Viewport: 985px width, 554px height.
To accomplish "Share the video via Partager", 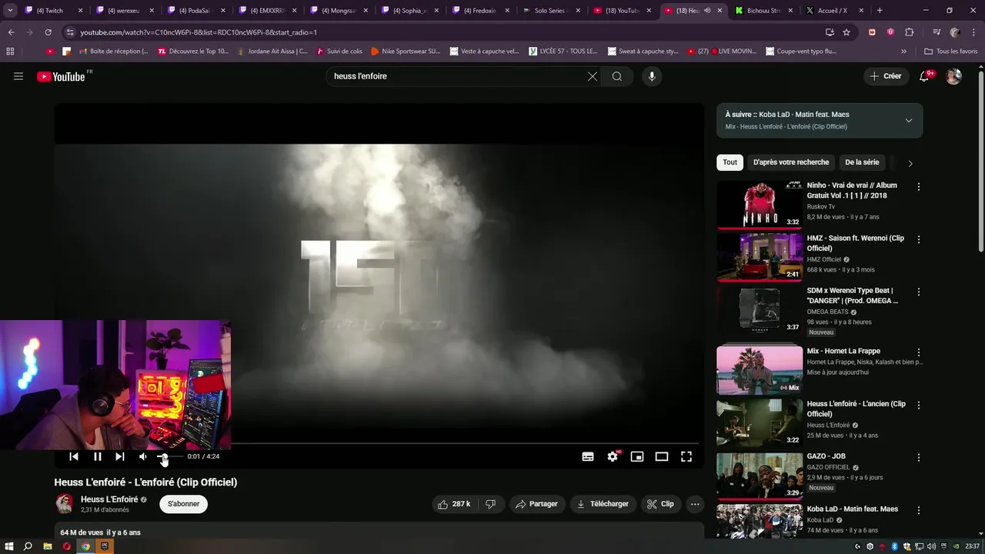I will tap(536, 504).
